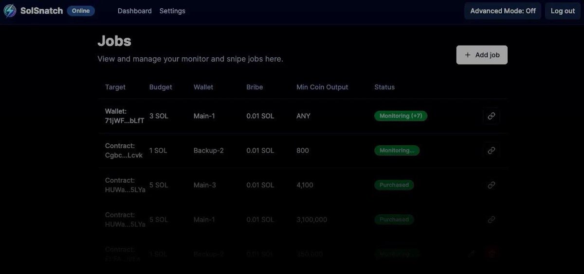Toggle Advanced Mode: Off button
The height and width of the screenshot is (274, 584).
click(503, 11)
